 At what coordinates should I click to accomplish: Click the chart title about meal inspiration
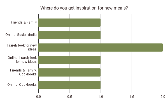coord(84,8)
